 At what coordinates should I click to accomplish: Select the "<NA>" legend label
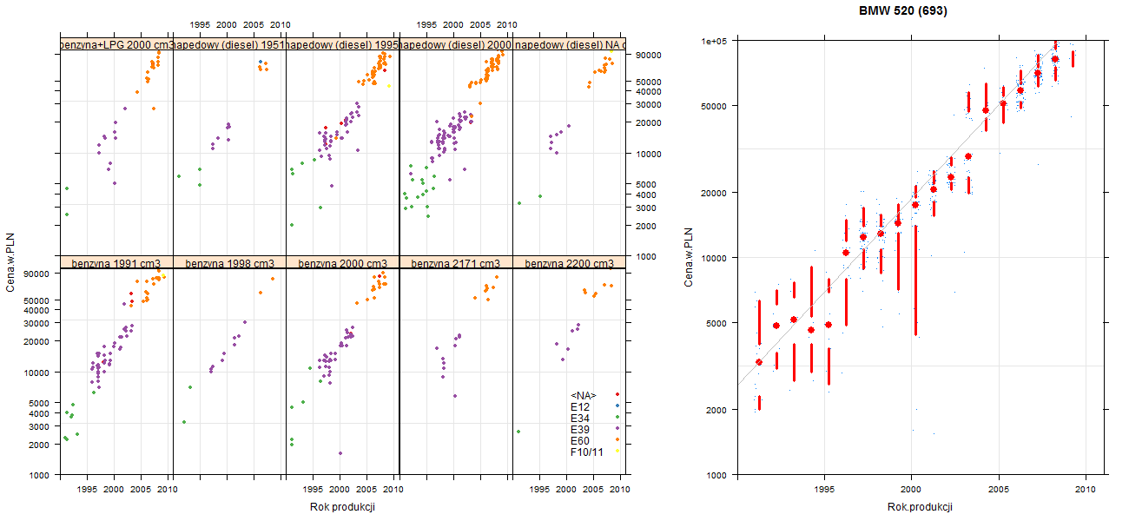point(584,395)
